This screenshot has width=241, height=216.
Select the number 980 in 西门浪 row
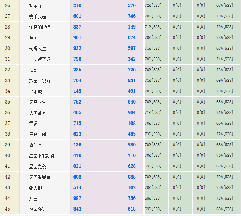coord(132,145)
